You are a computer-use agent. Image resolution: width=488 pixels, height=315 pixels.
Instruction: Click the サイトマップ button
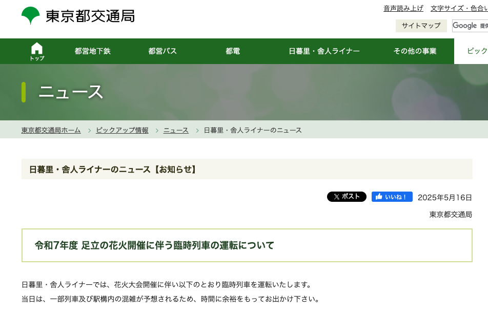pyautogui.click(x=421, y=26)
